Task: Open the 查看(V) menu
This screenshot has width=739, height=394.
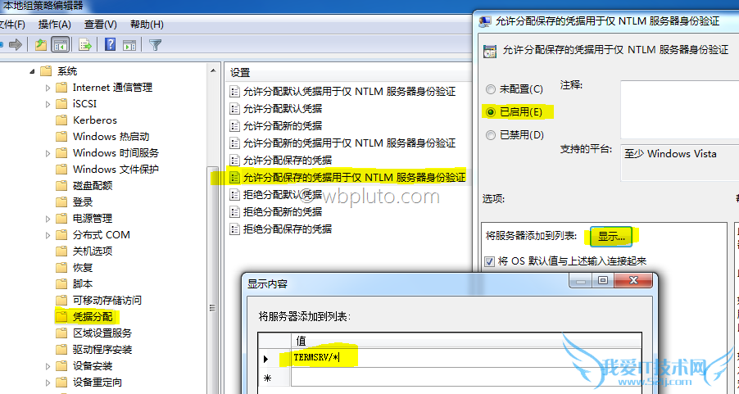Action: click(x=101, y=25)
